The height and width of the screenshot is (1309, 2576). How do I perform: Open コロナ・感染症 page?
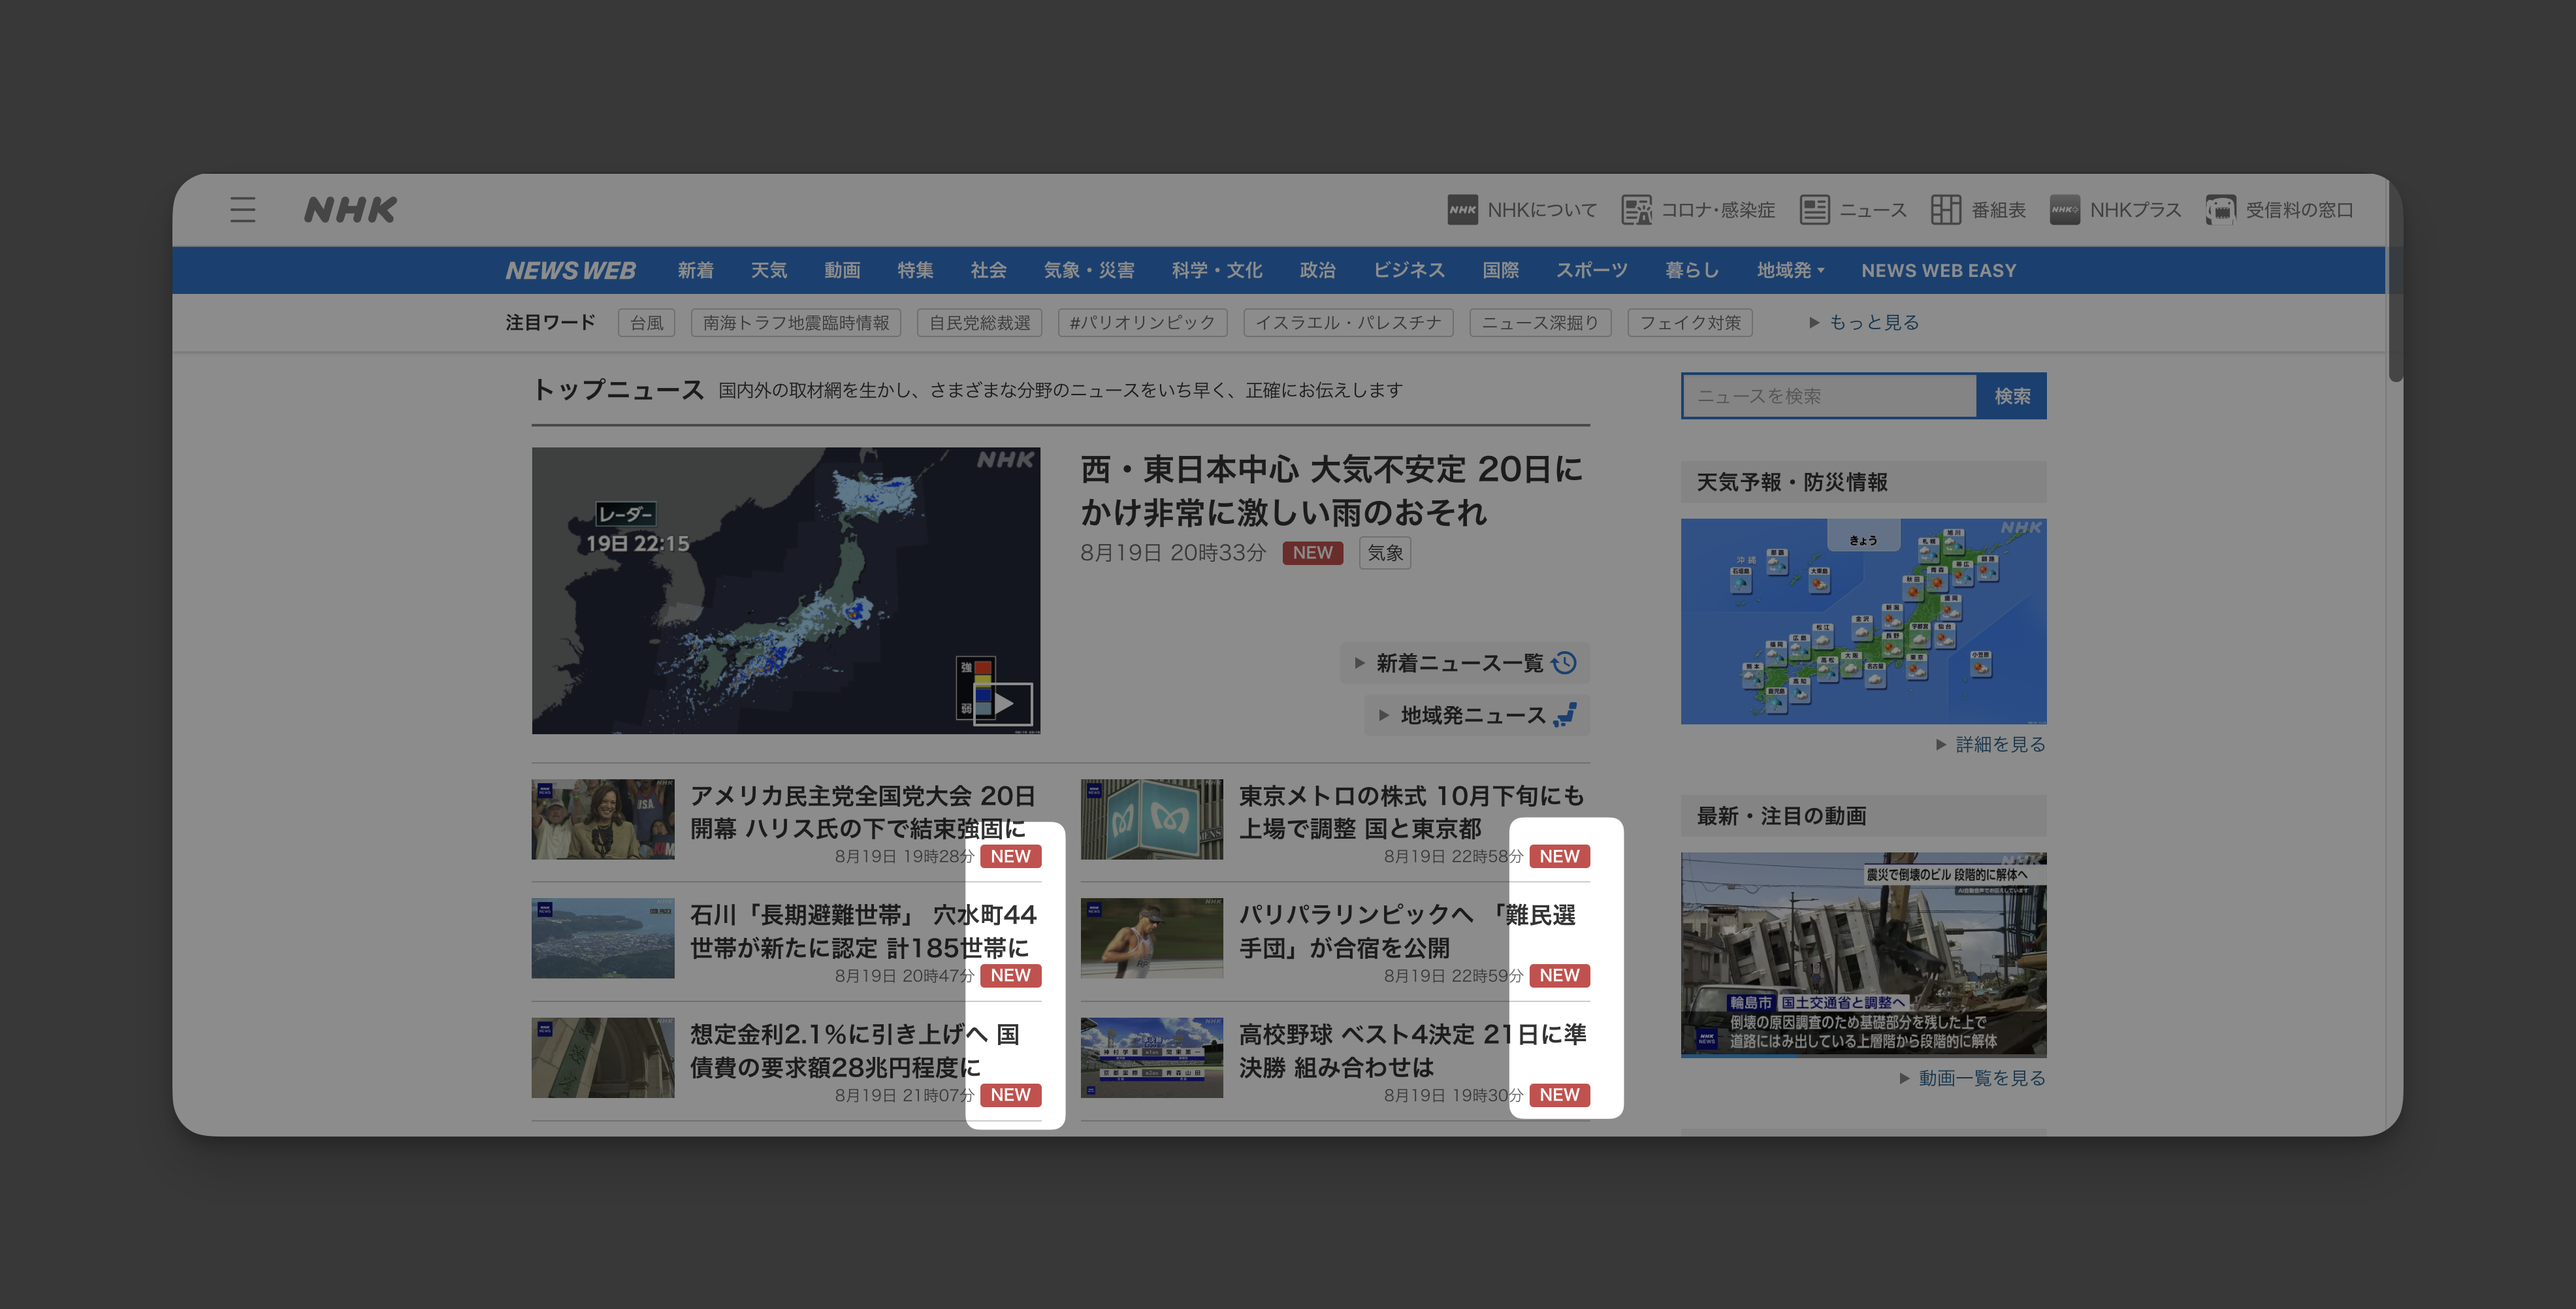click(x=1698, y=210)
